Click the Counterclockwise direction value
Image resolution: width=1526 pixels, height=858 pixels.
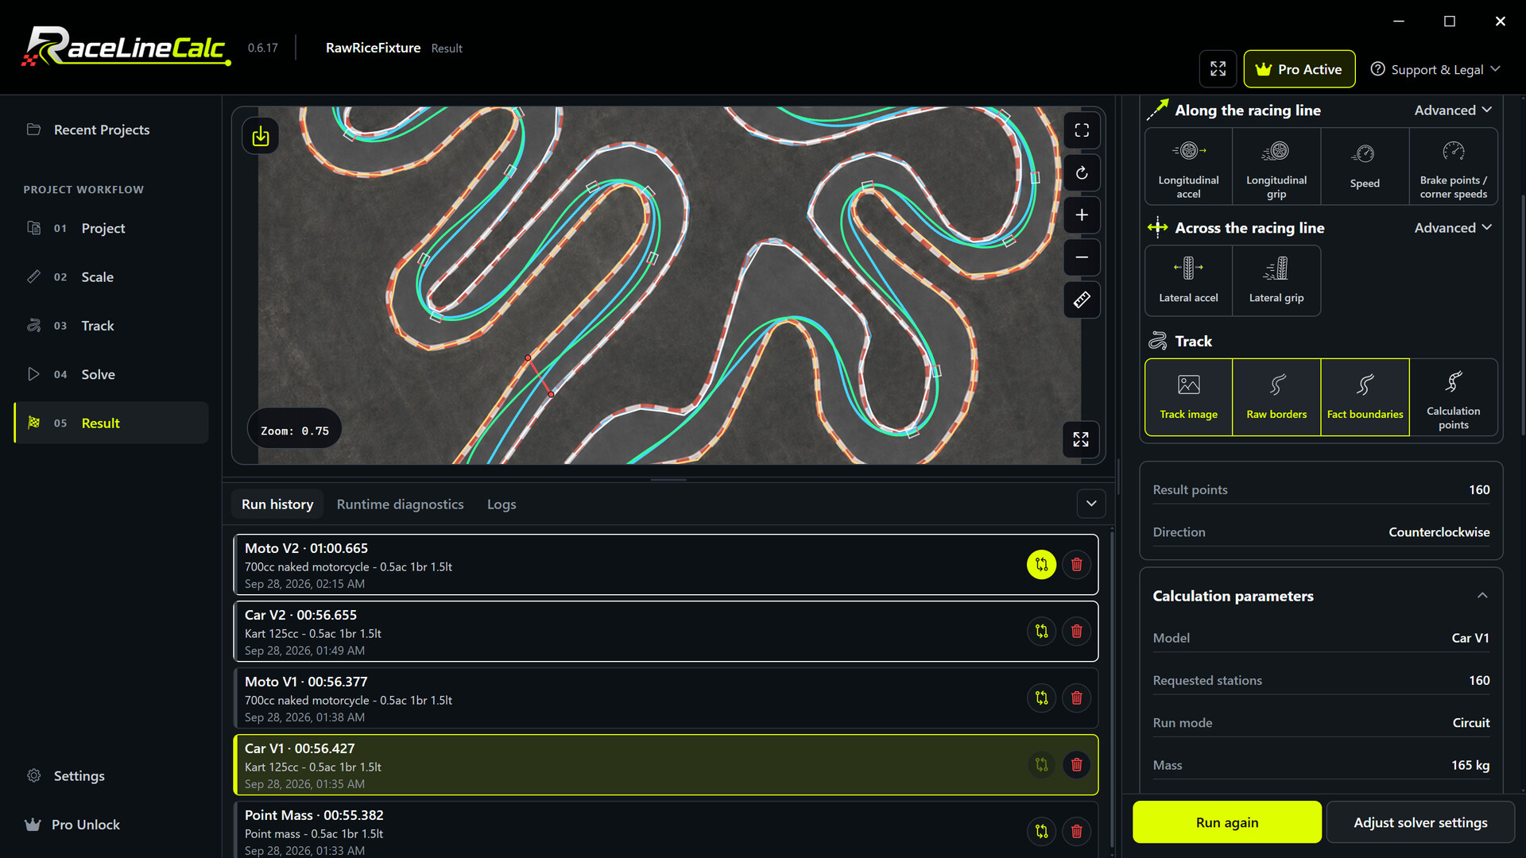[1439, 532]
